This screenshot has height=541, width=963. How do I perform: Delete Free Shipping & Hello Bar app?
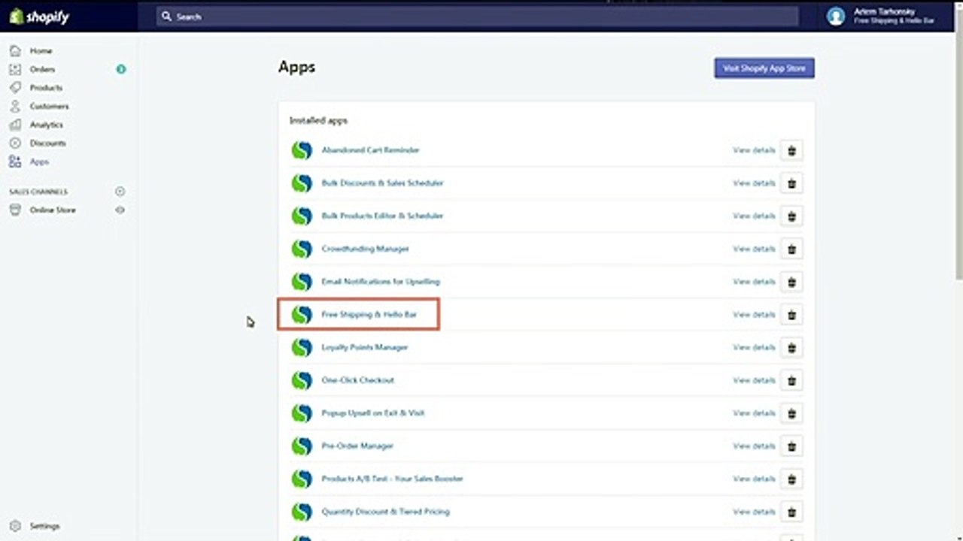(791, 315)
